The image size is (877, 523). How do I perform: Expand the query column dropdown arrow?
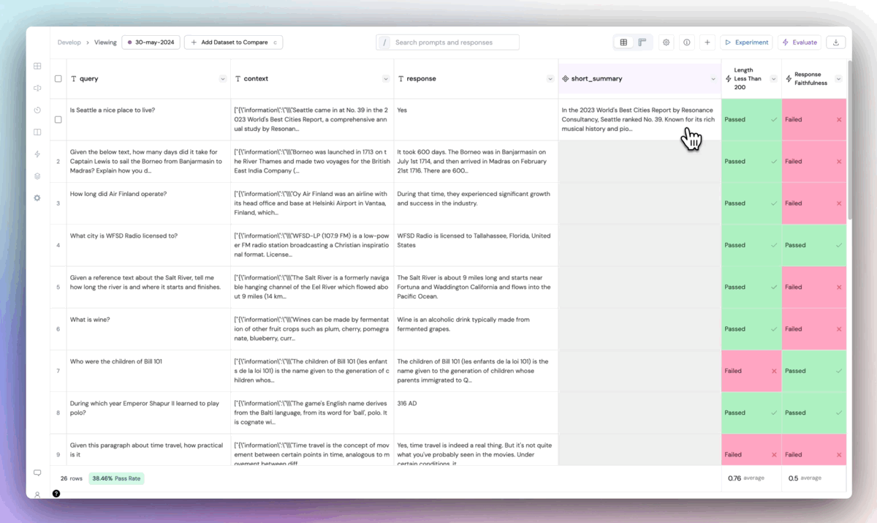pos(222,79)
